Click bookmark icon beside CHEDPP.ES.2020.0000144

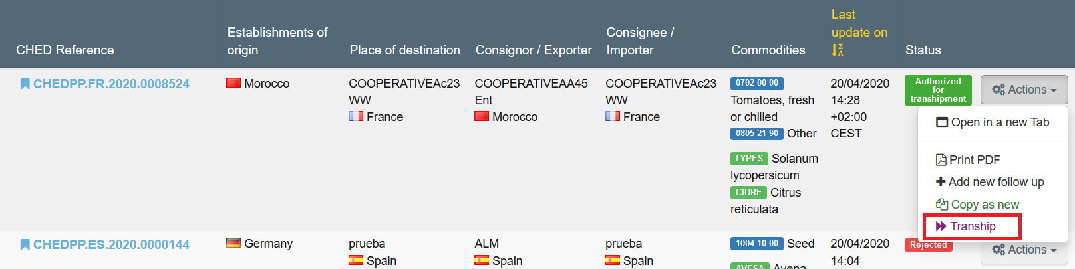click(25, 244)
